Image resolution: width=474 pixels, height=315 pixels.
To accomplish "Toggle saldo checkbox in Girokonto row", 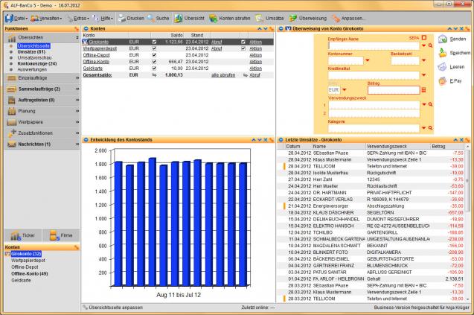I will coord(154,42).
